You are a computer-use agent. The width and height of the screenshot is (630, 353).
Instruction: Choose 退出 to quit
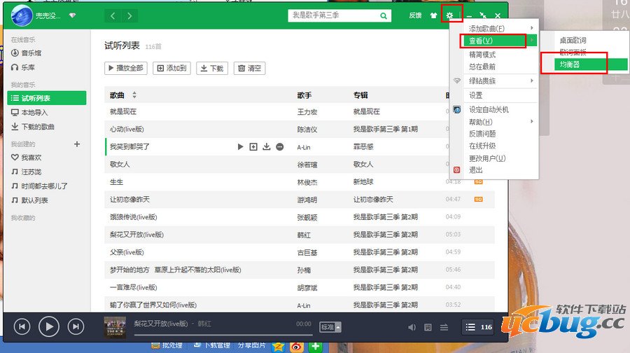(476, 170)
